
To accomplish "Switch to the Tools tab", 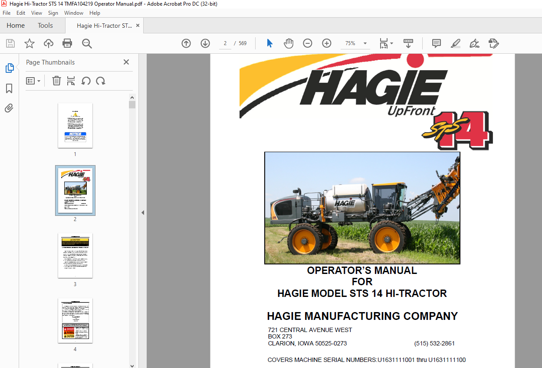I will point(45,26).
